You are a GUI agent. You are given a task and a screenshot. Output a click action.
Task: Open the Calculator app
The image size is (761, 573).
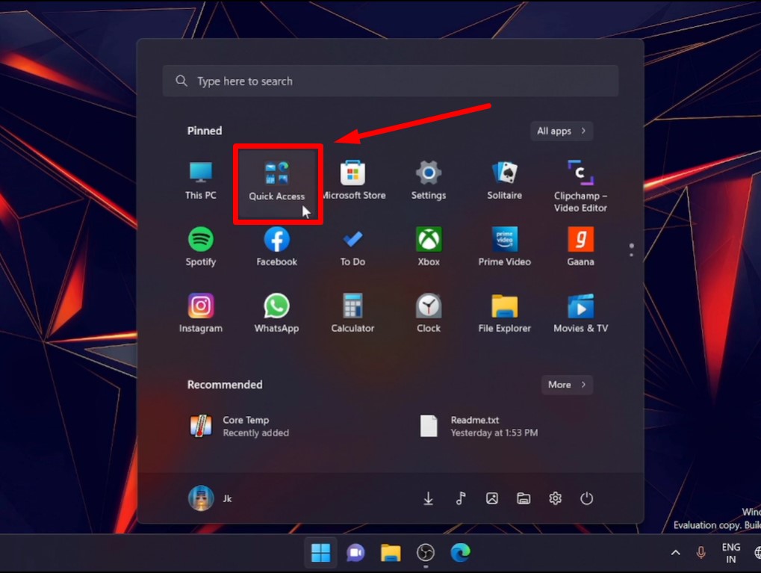[352, 314]
